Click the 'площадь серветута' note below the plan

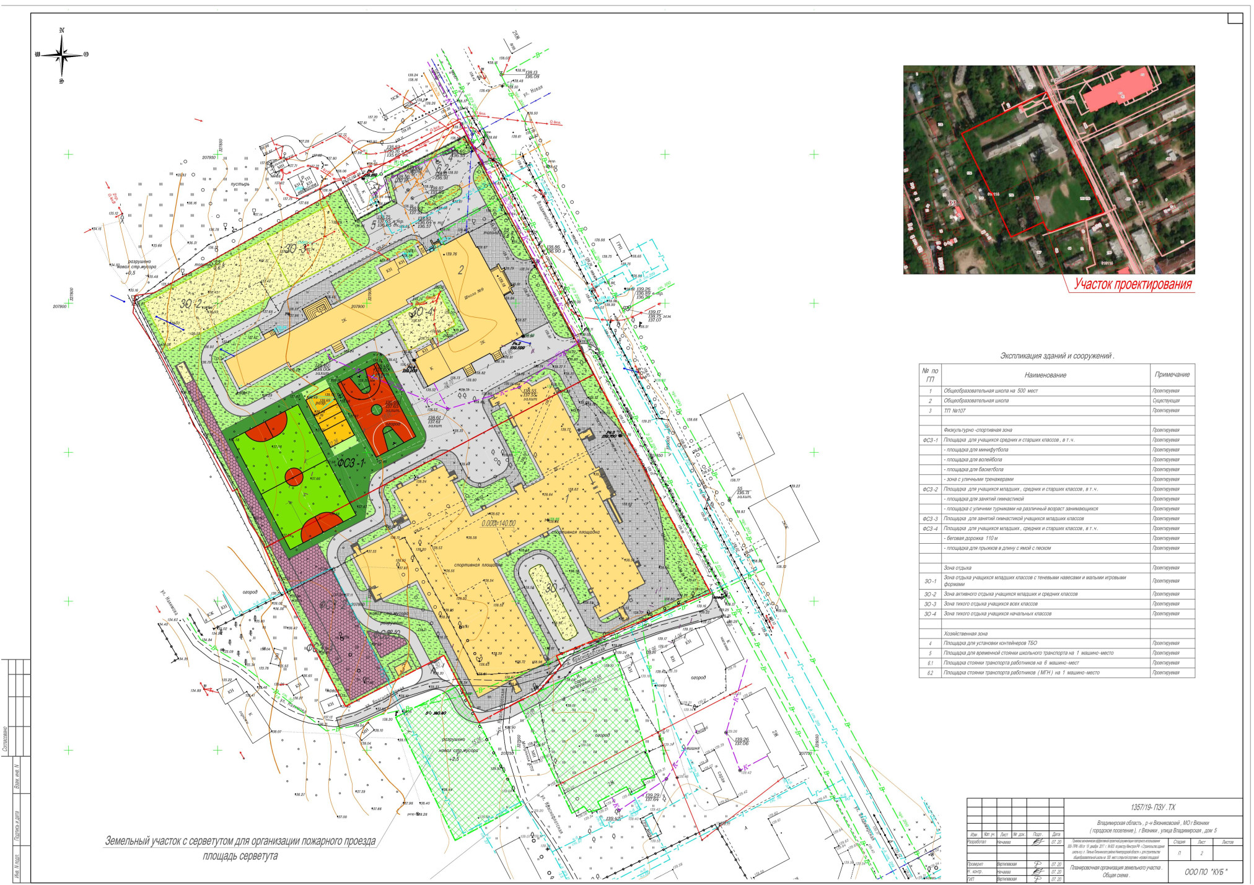(x=240, y=857)
